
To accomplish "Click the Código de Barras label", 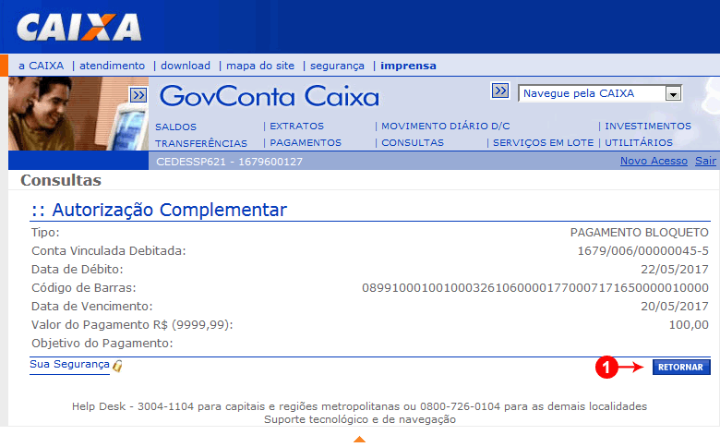I will (84, 288).
